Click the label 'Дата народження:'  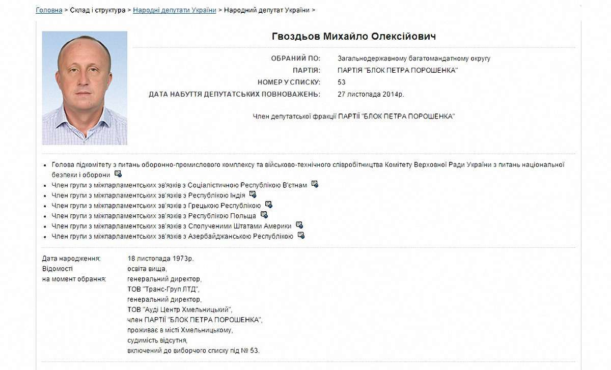(71, 259)
